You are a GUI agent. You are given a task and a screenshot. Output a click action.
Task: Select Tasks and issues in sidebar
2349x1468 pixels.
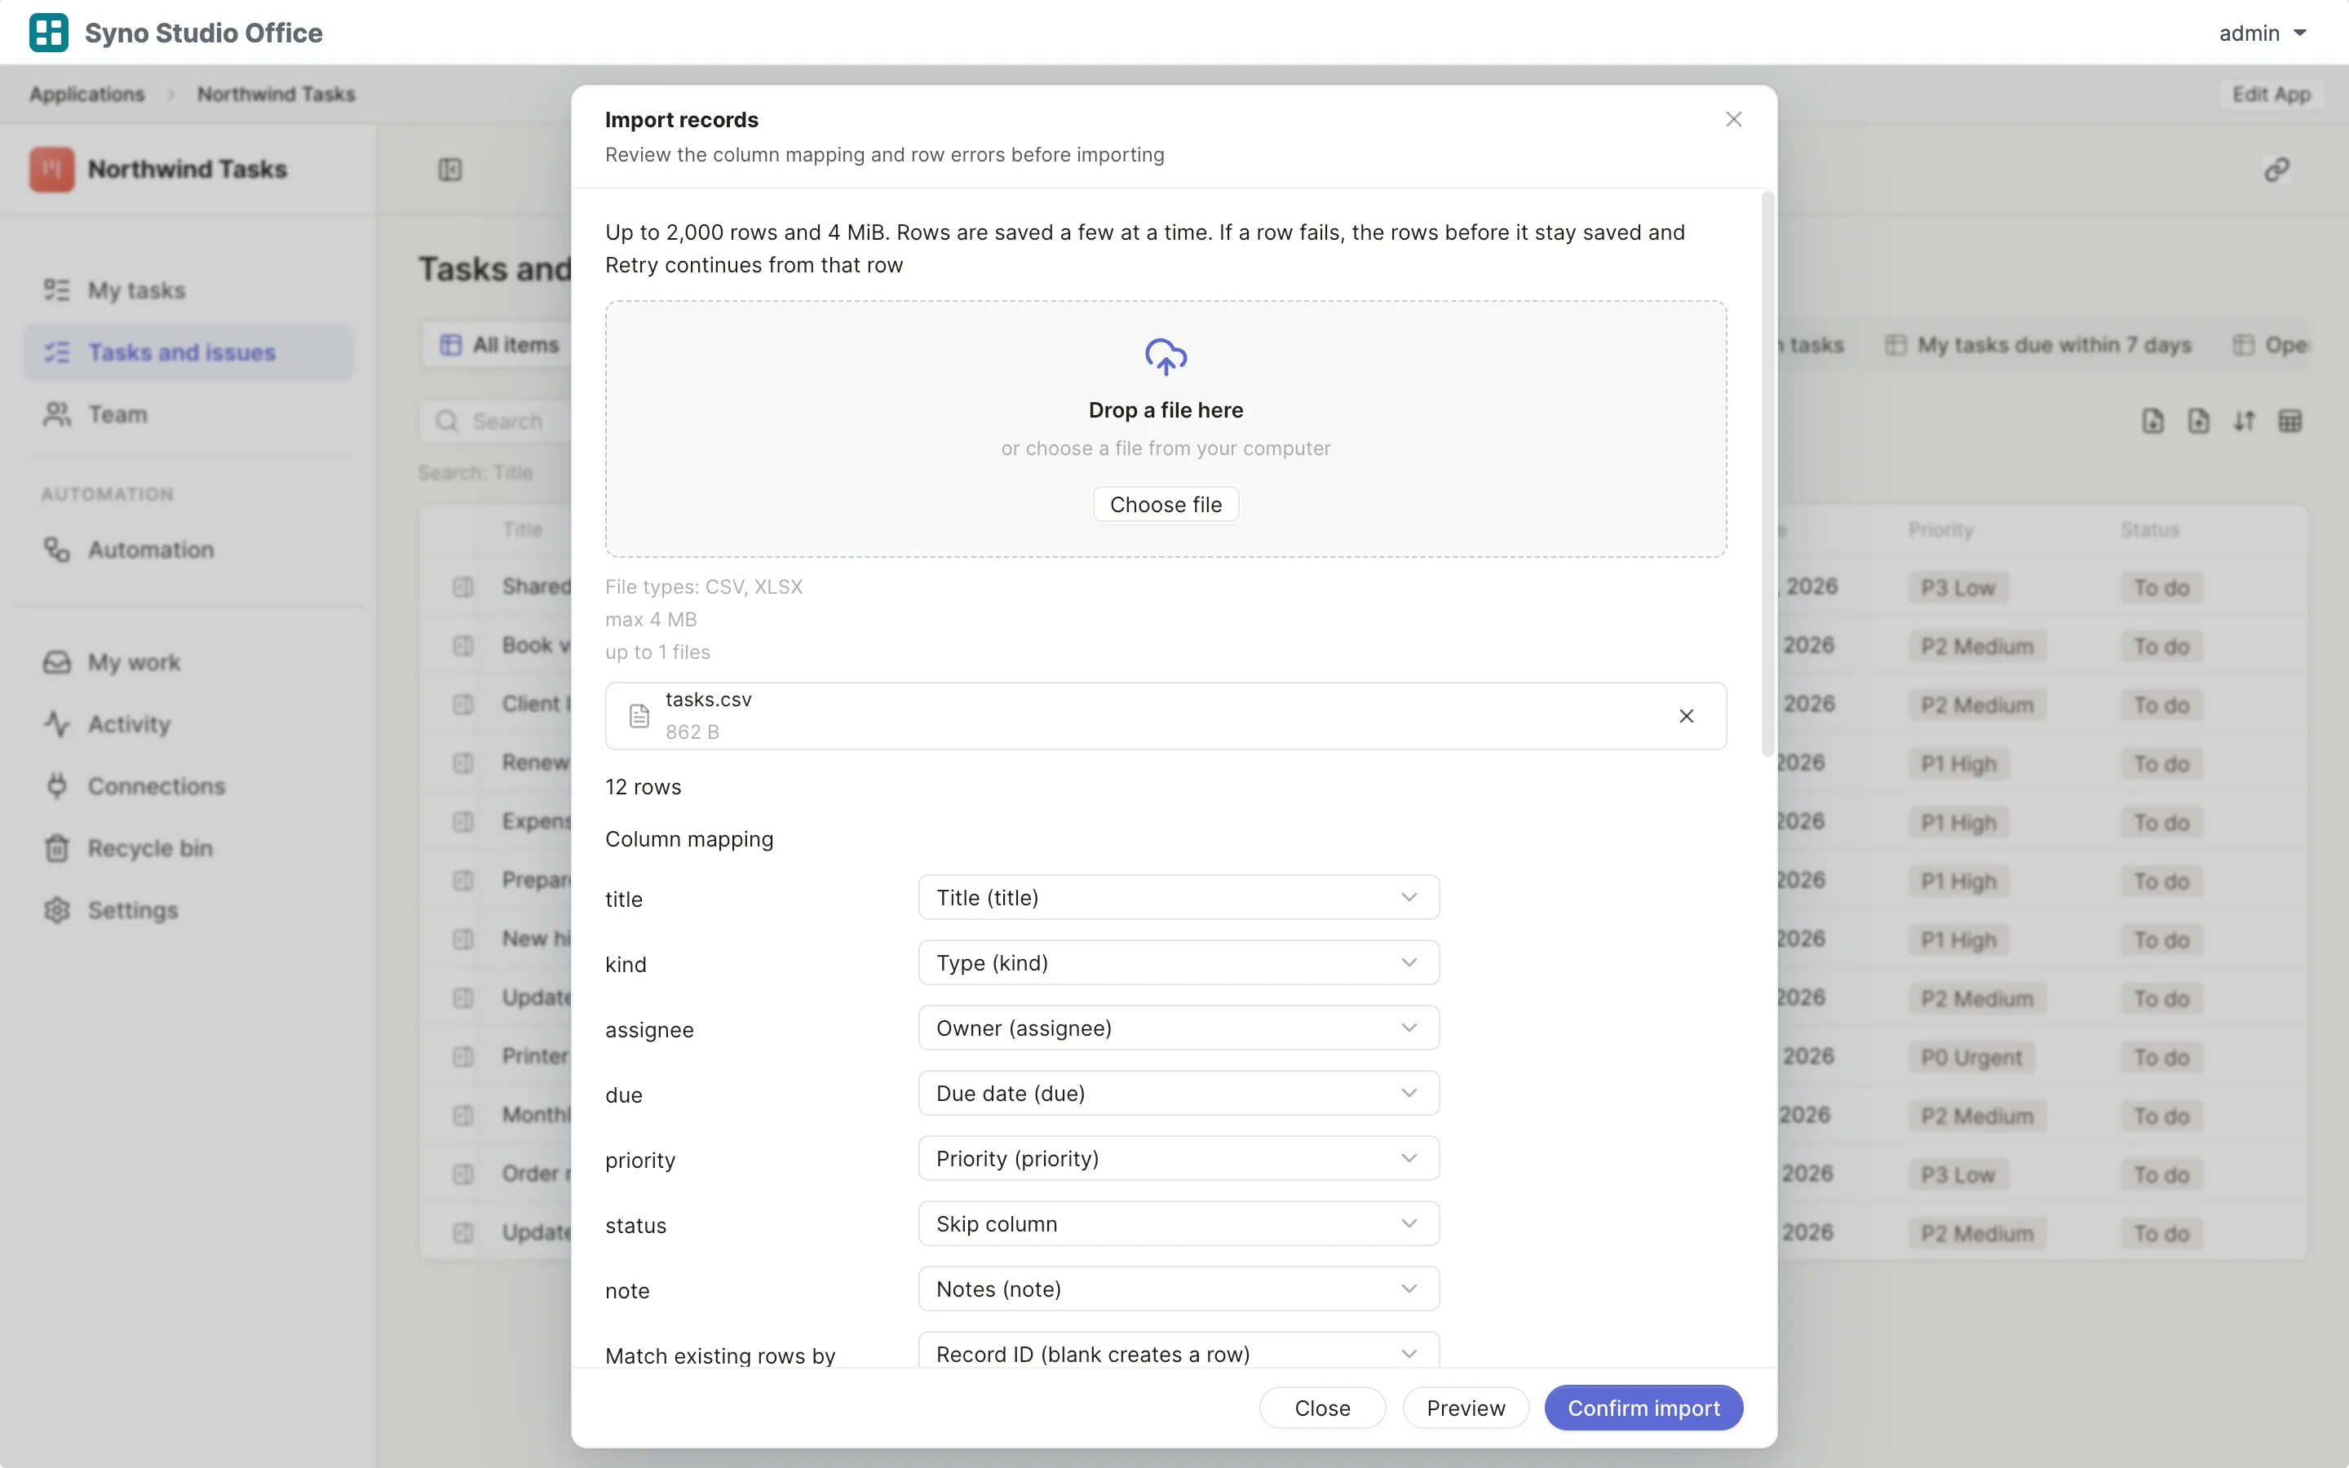point(188,352)
